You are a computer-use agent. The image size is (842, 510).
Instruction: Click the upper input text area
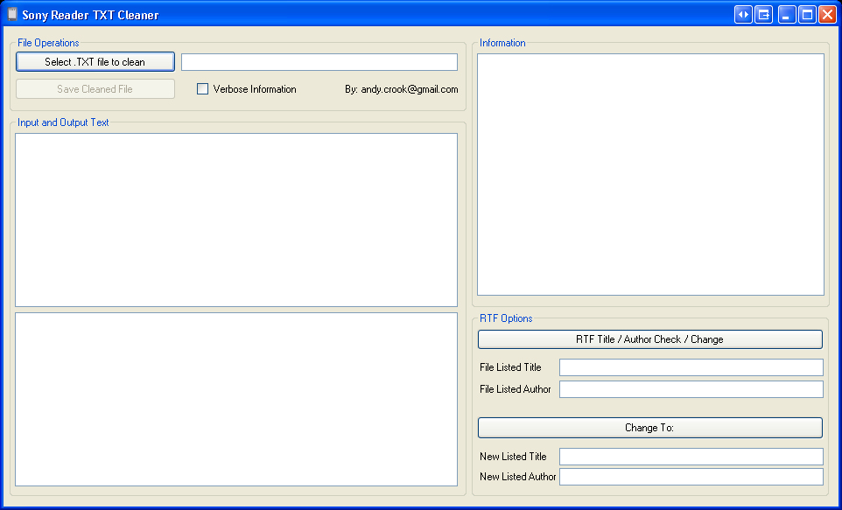(236, 220)
